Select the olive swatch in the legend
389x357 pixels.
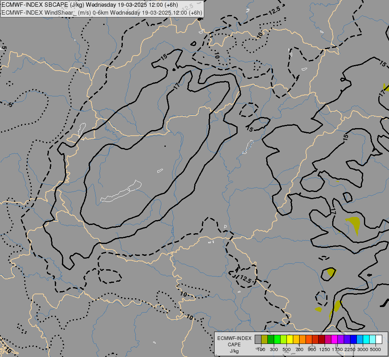click(x=264, y=340)
